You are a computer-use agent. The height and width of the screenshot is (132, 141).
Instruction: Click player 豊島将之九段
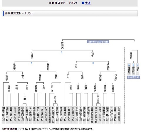pos(61,115)
